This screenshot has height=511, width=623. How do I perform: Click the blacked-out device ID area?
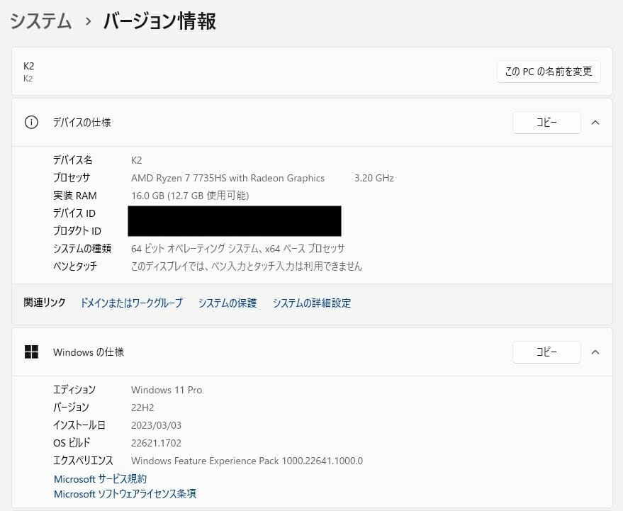[x=234, y=214]
